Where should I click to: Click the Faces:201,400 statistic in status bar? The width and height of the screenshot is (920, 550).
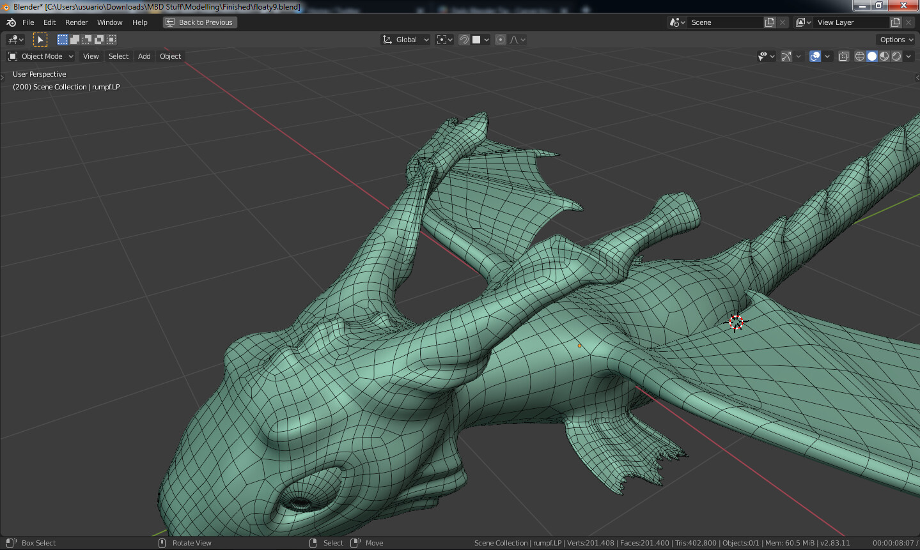[644, 543]
